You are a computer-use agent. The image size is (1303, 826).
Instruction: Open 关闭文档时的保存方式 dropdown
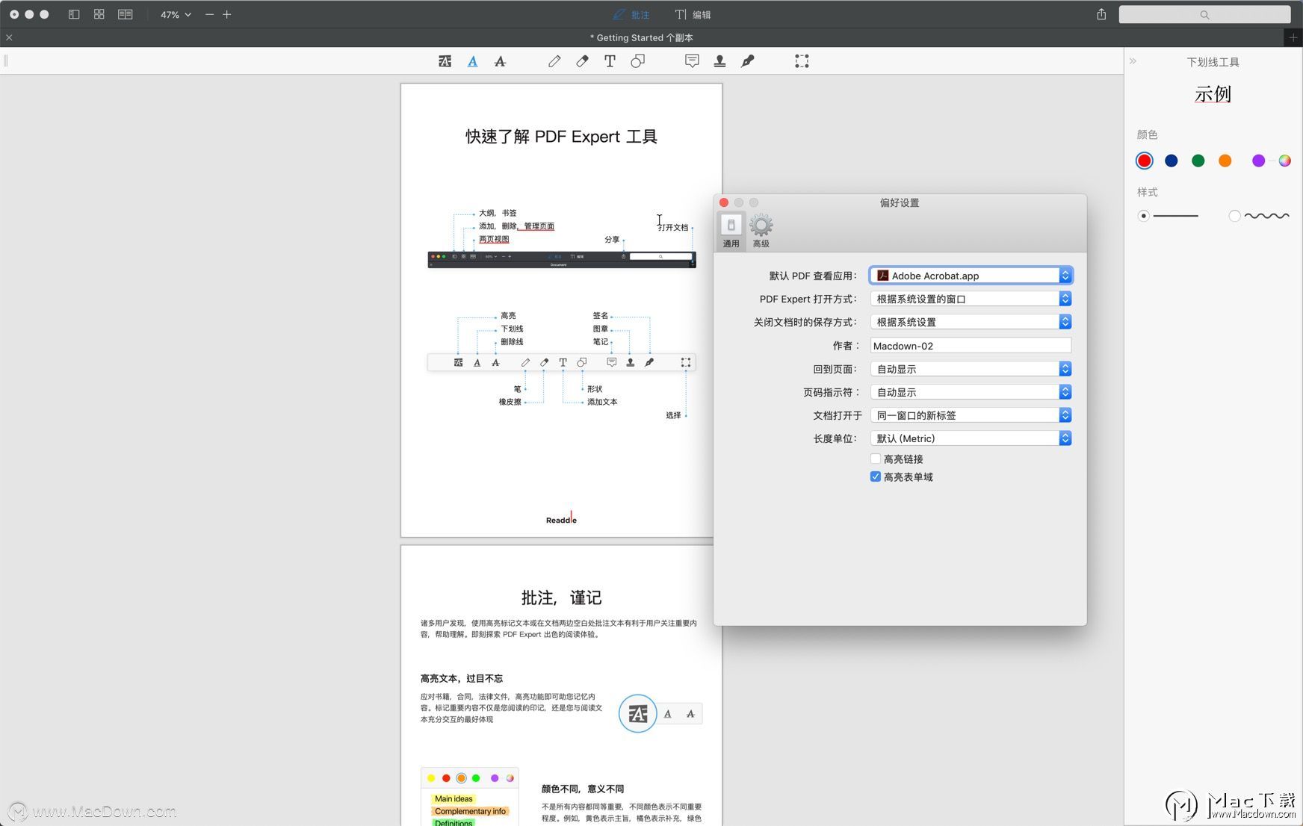(971, 322)
